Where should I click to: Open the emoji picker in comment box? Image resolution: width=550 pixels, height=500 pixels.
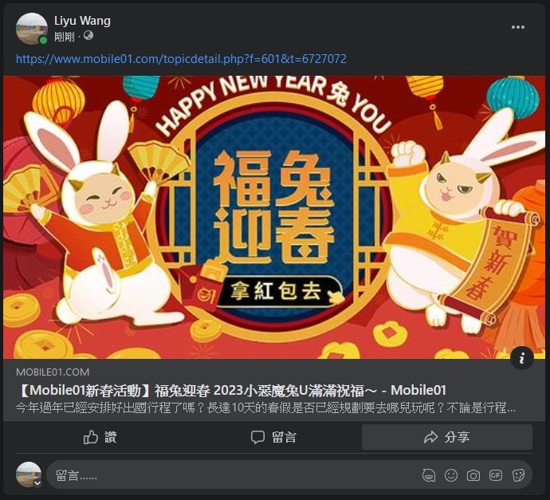click(451, 475)
